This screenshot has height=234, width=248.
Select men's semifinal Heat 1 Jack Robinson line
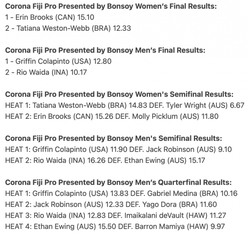118,150
